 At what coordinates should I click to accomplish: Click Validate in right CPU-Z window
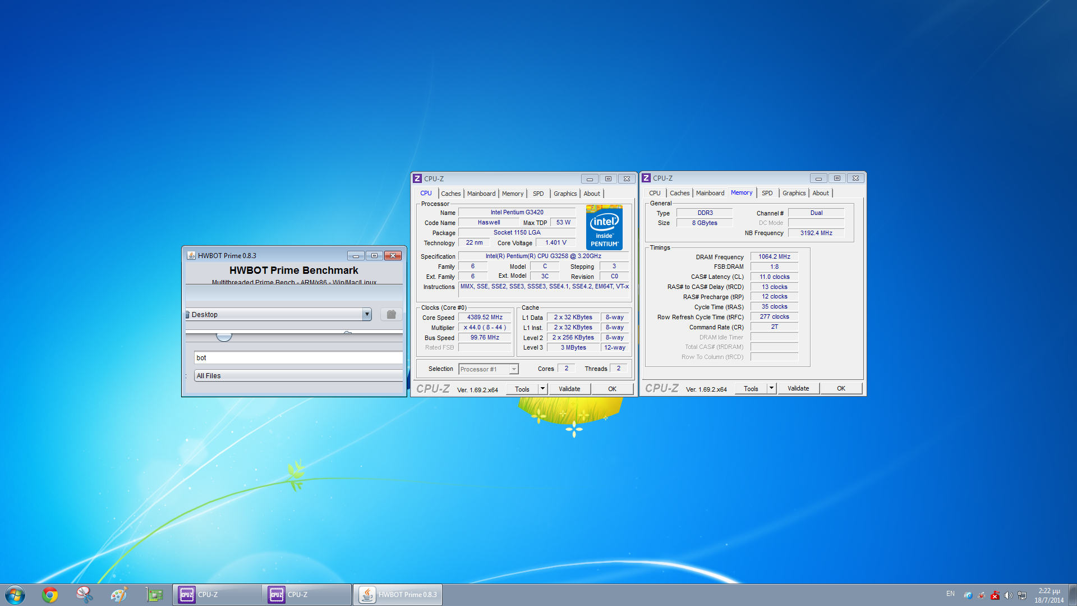click(x=798, y=388)
